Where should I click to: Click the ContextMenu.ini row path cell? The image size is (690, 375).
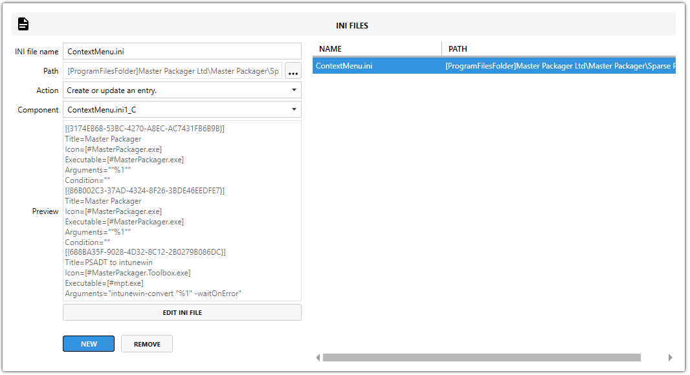pyautogui.click(x=559, y=66)
